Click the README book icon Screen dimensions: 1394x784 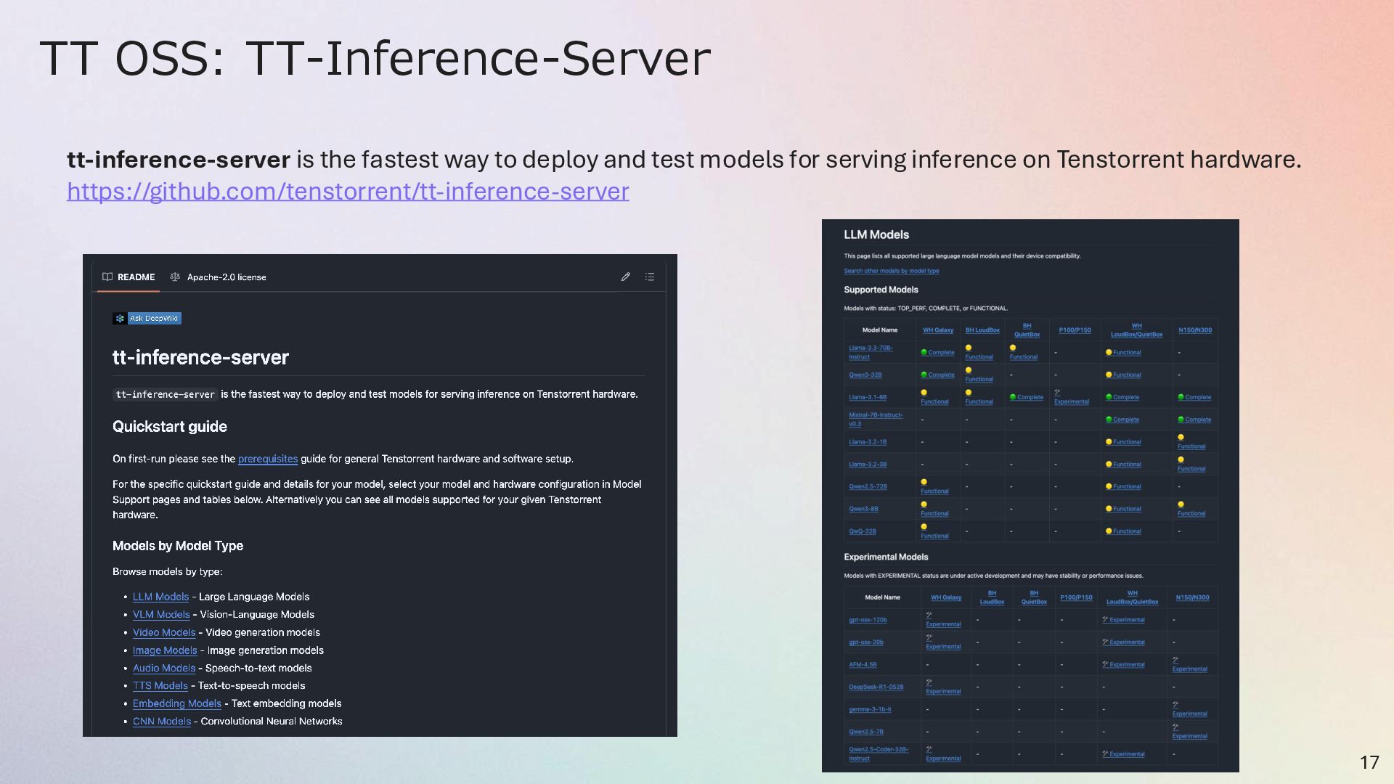tap(107, 277)
